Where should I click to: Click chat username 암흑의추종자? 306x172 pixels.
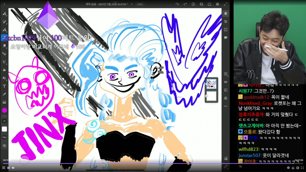point(251,114)
